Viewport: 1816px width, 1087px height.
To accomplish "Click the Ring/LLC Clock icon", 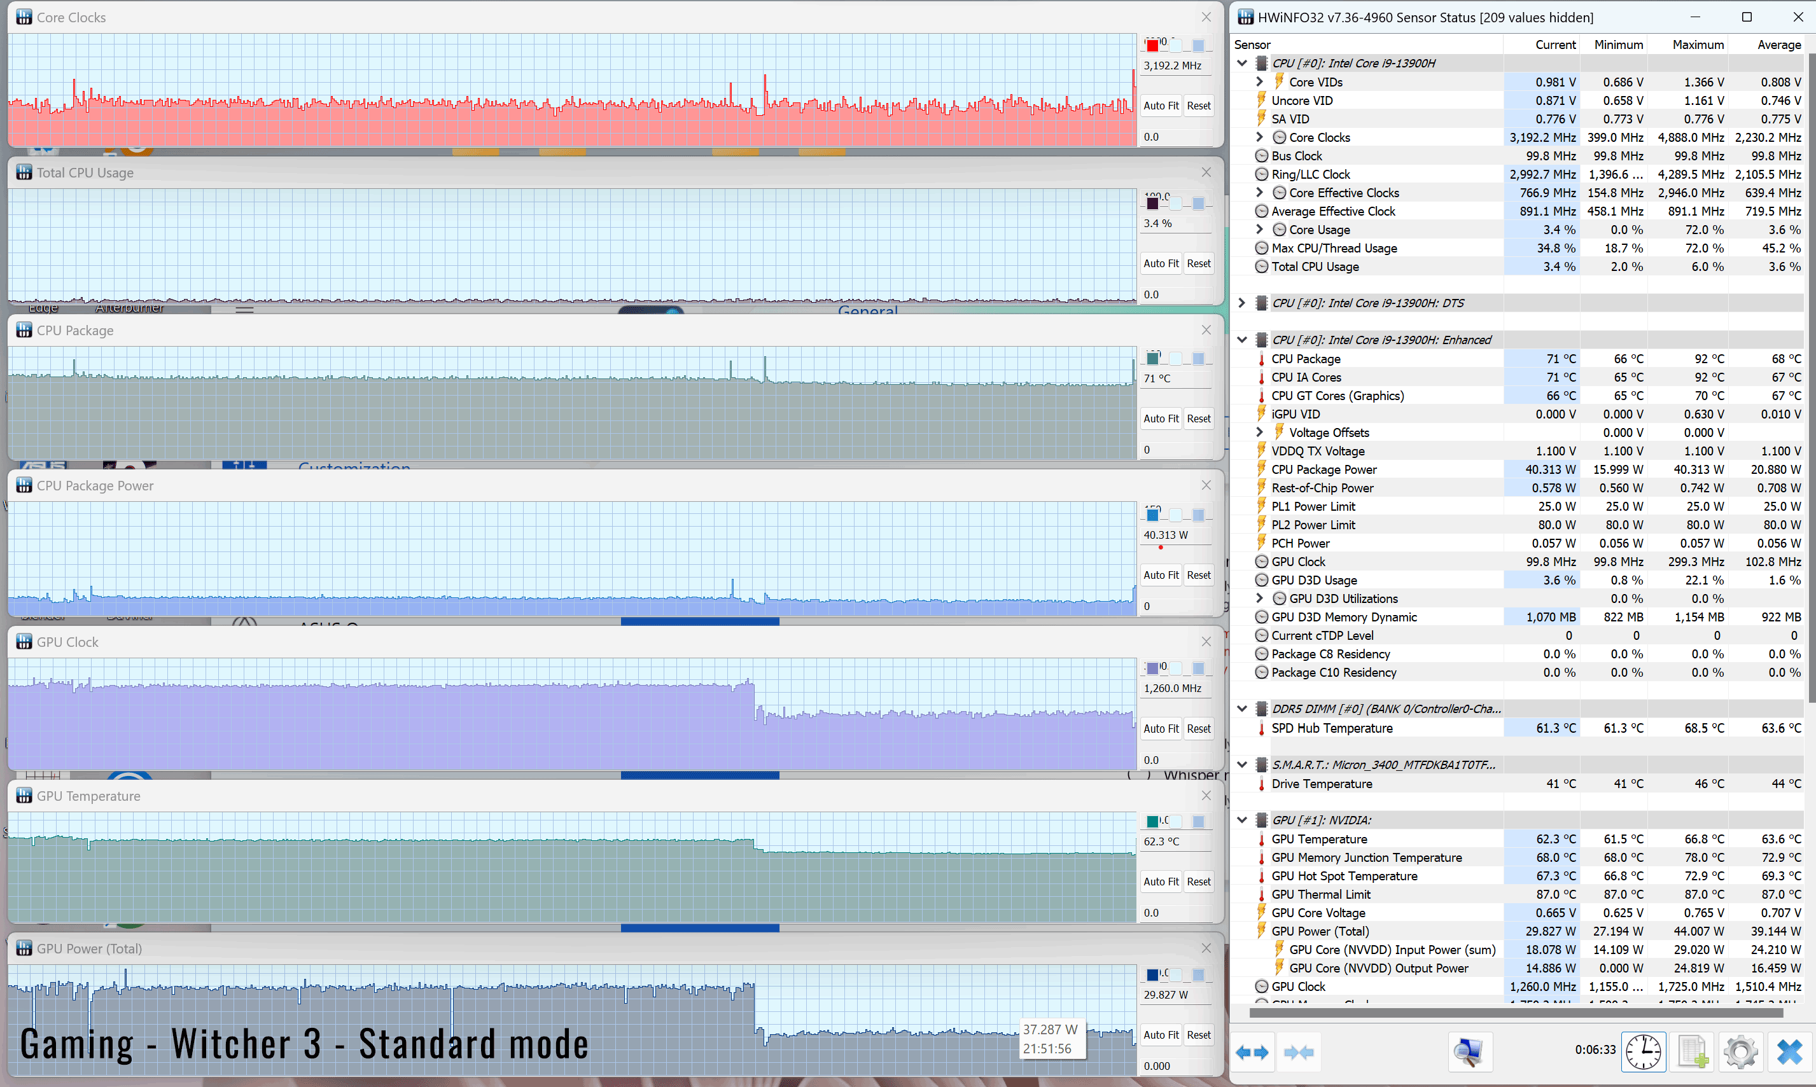I will [1261, 174].
